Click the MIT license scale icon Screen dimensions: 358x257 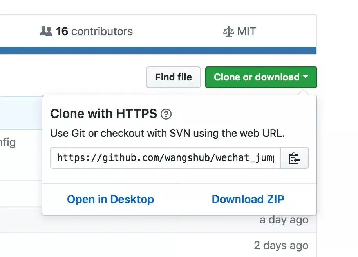(228, 32)
